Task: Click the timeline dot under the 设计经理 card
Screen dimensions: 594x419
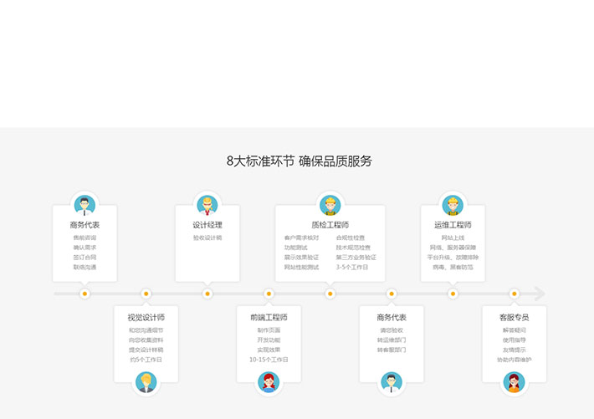Action: (x=207, y=294)
